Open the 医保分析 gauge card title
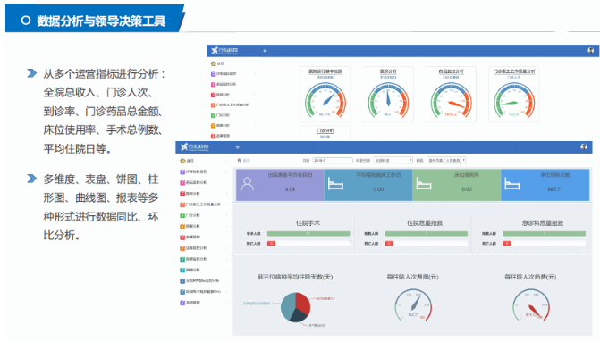 click(x=388, y=71)
